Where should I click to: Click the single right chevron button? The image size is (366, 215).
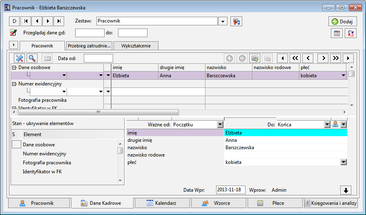click(x=323, y=58)
